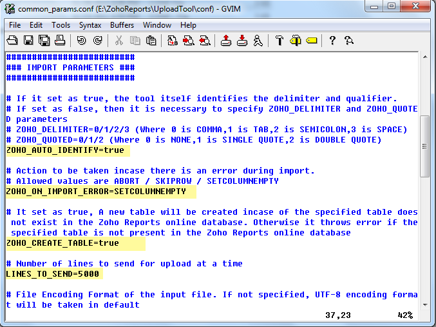Click the scrollbar down arrow

pos(425,304)
